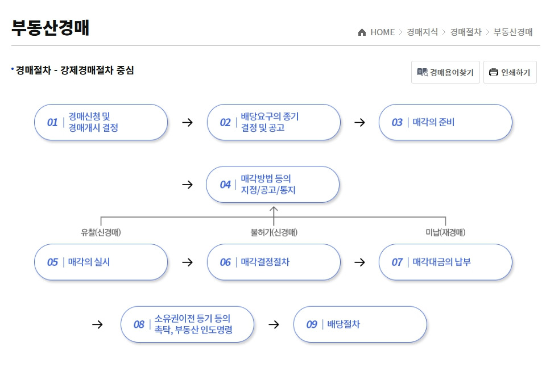Open step 06 매각결정절차
546x367 pixels.
273,262
